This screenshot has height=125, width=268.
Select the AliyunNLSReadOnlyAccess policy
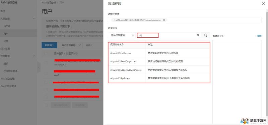point(124,61)
